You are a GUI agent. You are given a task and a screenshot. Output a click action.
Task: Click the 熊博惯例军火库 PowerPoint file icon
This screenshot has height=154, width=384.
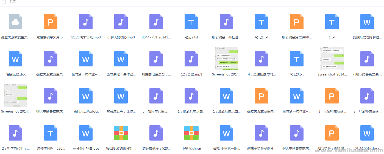(x=51, y=22)
